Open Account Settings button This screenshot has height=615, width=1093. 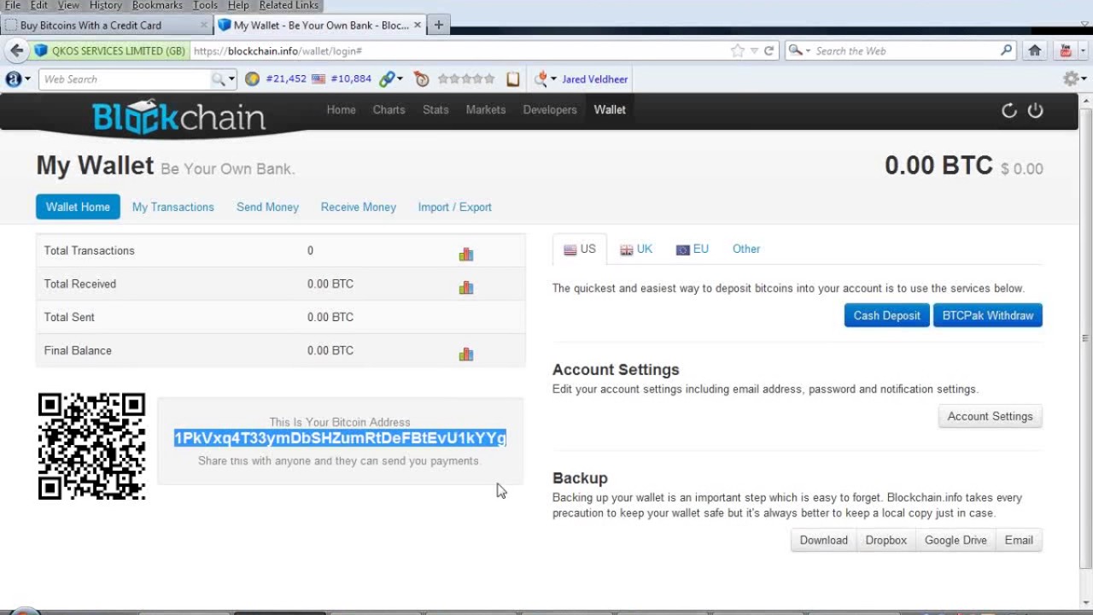pyautogui.click(x=990, y=416)
